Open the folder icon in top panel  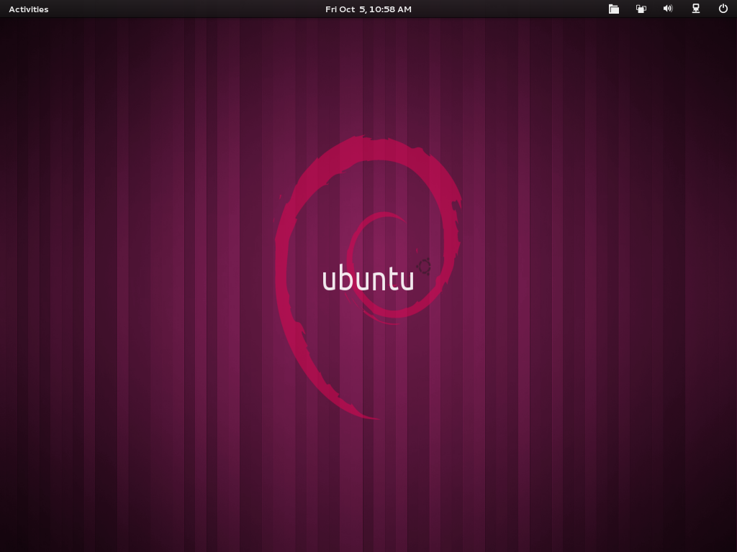click(614, 9)
